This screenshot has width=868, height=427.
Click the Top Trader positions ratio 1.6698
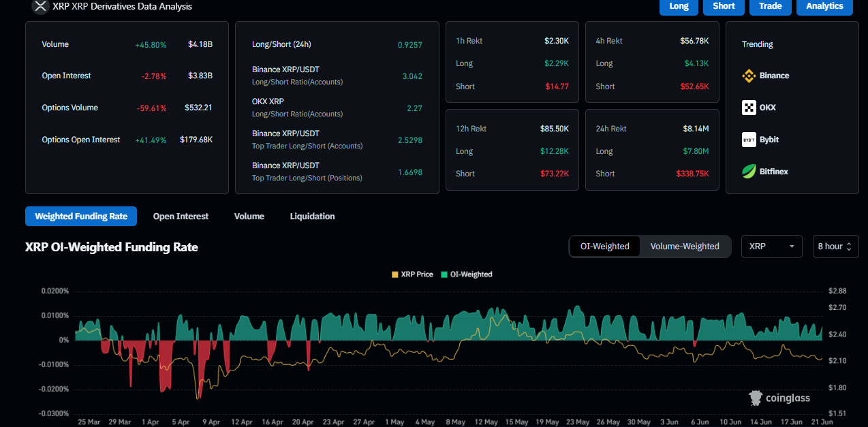pos(410,172)
